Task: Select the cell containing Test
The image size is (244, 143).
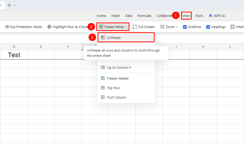Action: click(x=14, y=55)
